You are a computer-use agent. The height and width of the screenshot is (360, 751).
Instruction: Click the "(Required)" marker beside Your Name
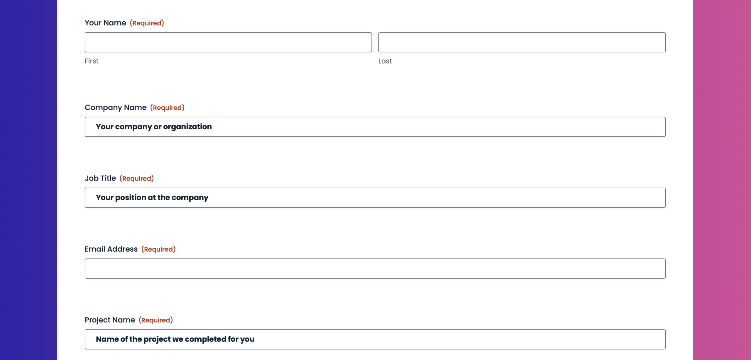click(x=147, y=23)
